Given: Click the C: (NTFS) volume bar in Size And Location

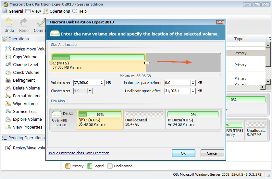Looking at the screenshot, I should tap(98, 62).
